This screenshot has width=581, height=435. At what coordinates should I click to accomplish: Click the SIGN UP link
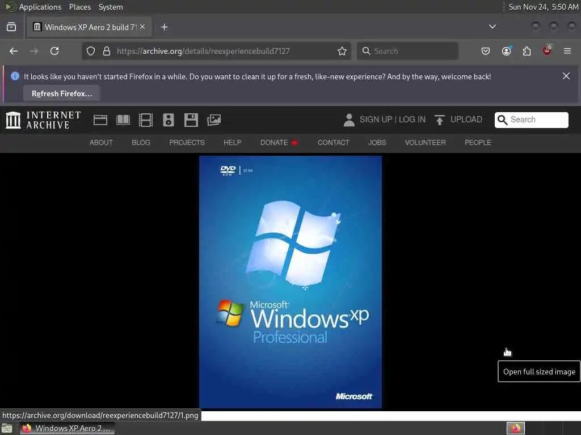(376, 120)
